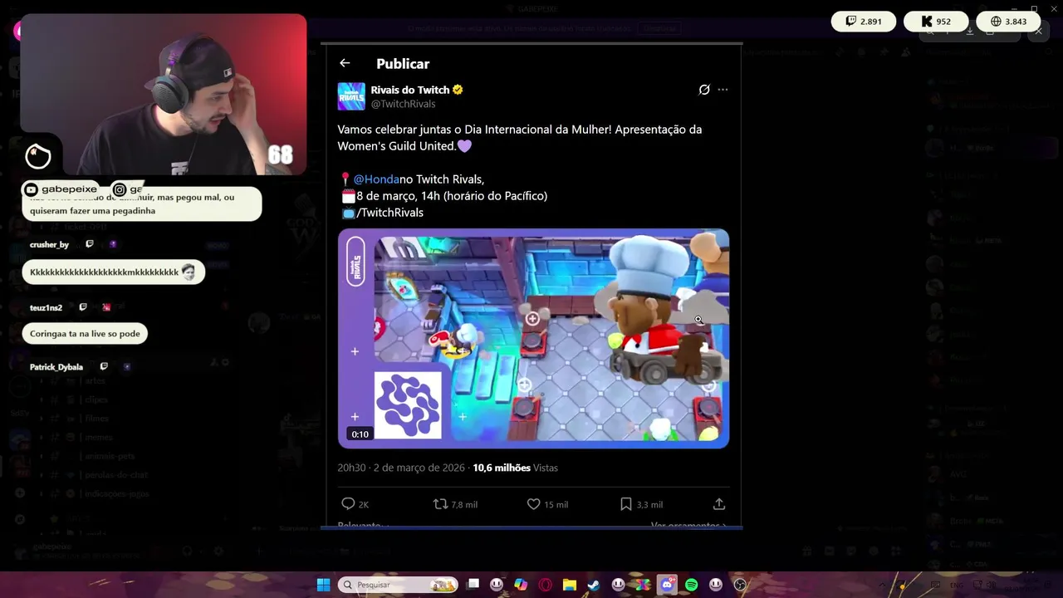Click the Twitch badge icon beside crusher_by

click(x=90, y=244)
